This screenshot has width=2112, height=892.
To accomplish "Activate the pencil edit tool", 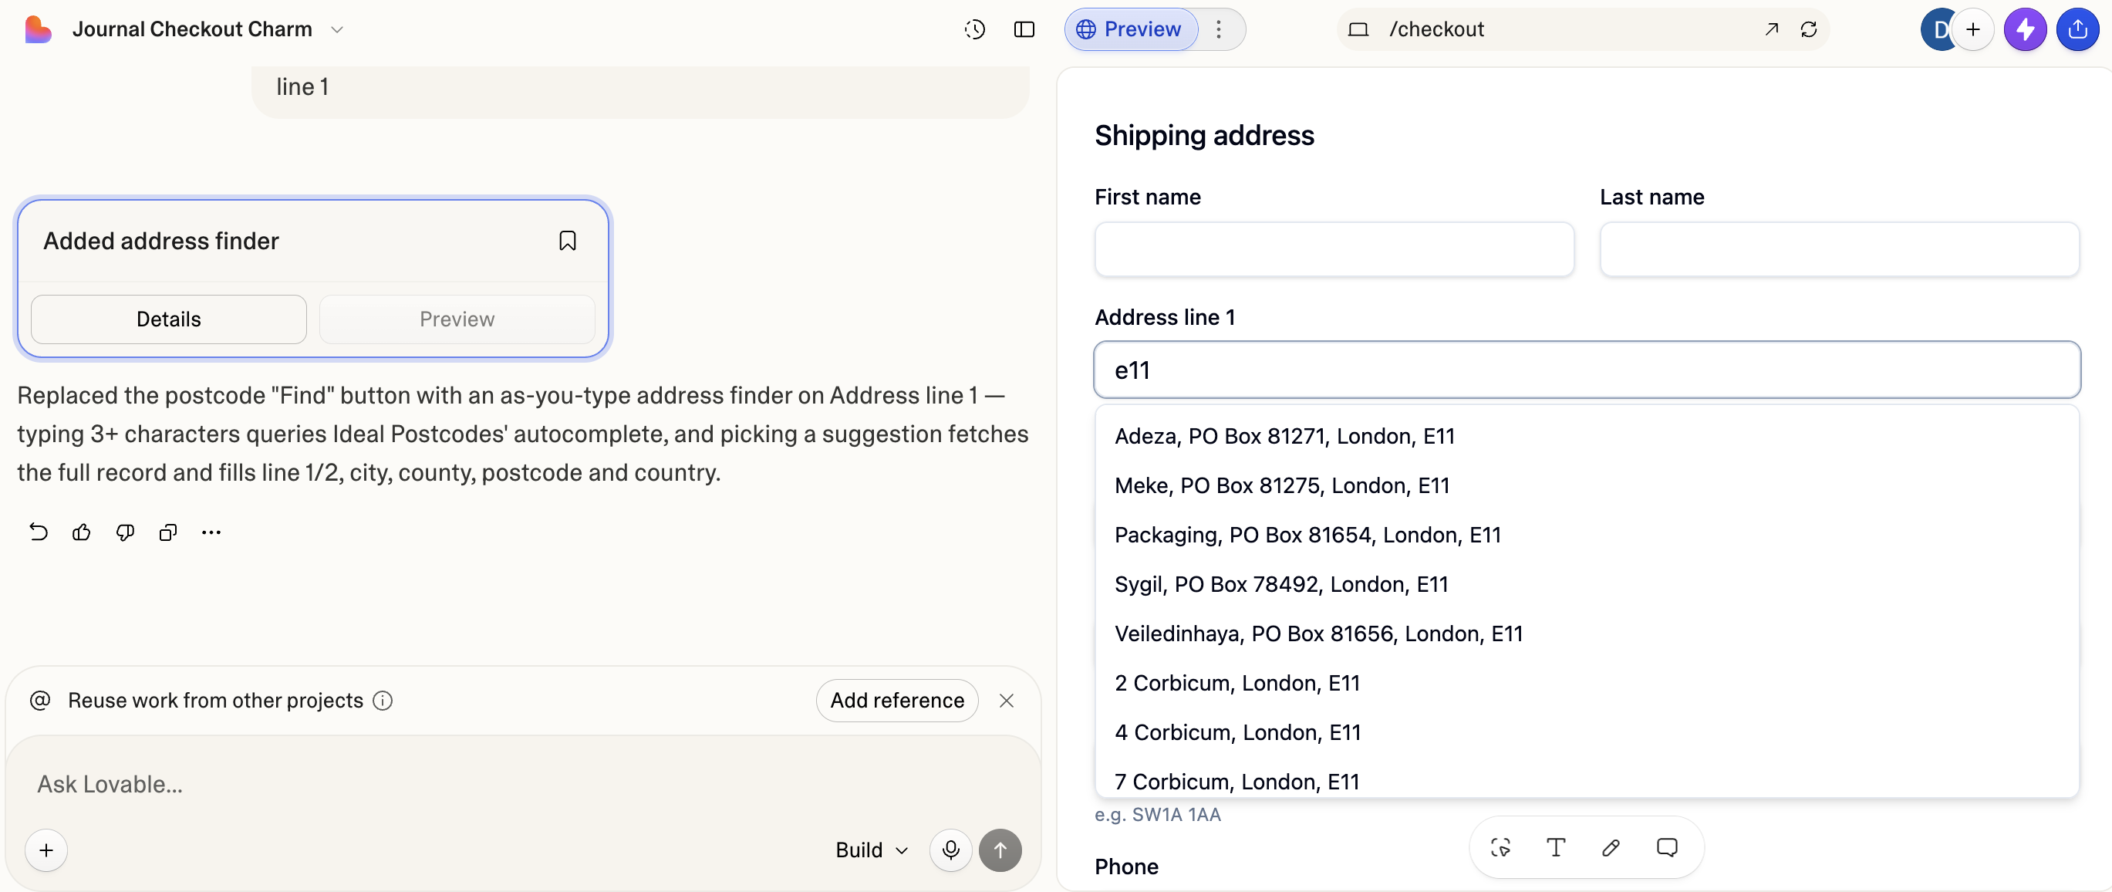I will point(1611,848).
